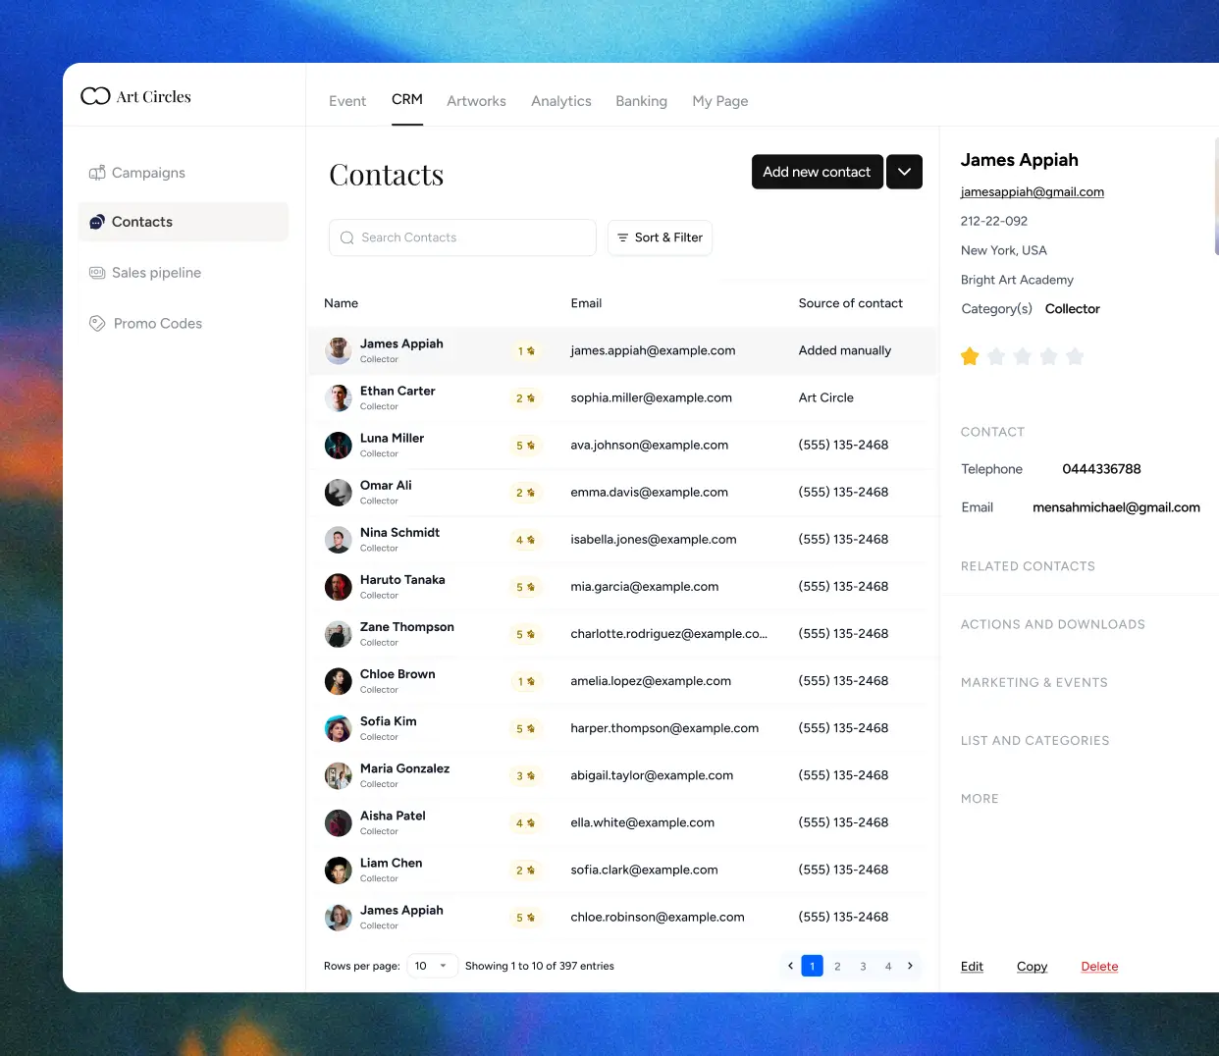Open Sales pipeline via its sidebar icon
This screenshot has width=1219, height=1056.
coord(97,273)
